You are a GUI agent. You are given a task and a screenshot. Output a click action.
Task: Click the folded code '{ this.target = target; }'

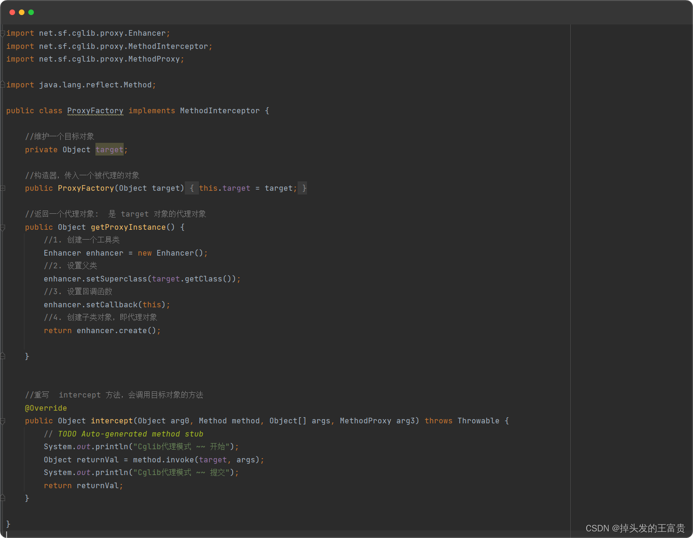pyautogui.click(x=246, y=188)
